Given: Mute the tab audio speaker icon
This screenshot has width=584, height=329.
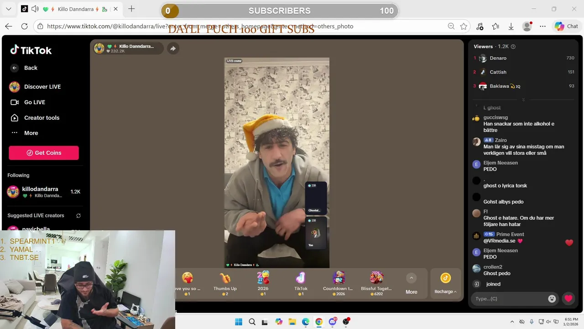Looking at the screenshot, I should pos(35,9).
